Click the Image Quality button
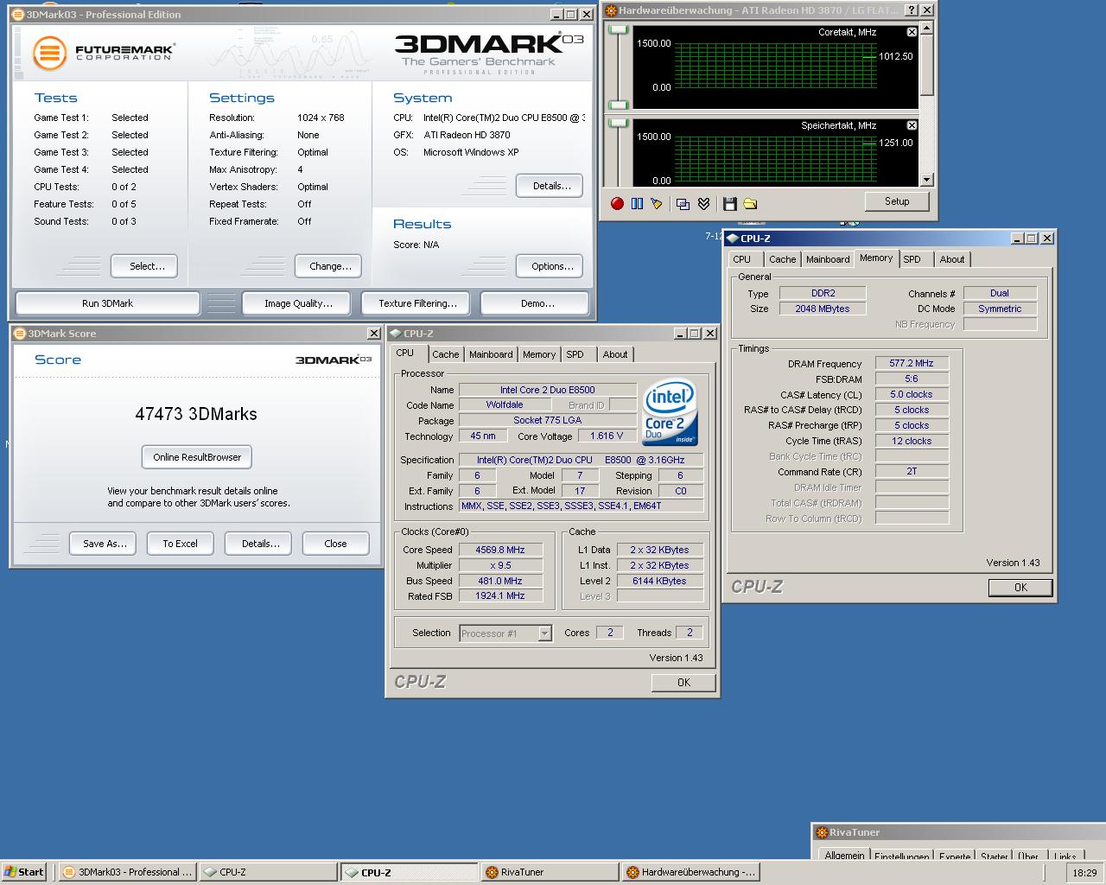The height and width of the screenshot is (885, 1106). coord(298,303)
